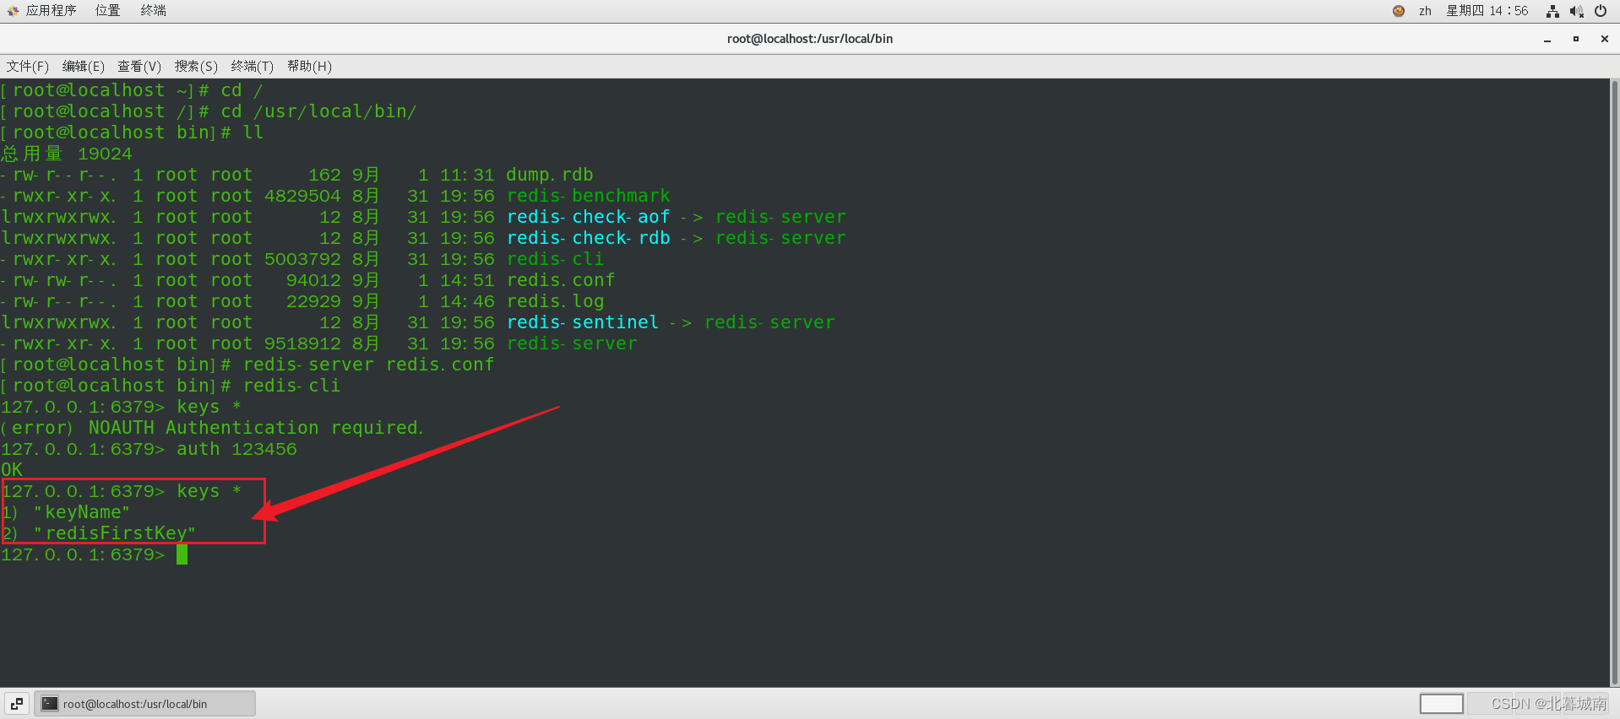This screenshot has width=1620, height=719.
Task: Click the file size 5003792
Action: coord(302,259)
